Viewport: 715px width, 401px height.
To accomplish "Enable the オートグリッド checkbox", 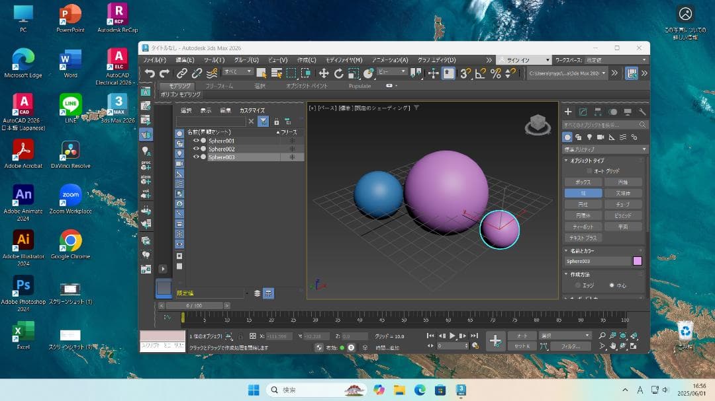I will (589, 171).
